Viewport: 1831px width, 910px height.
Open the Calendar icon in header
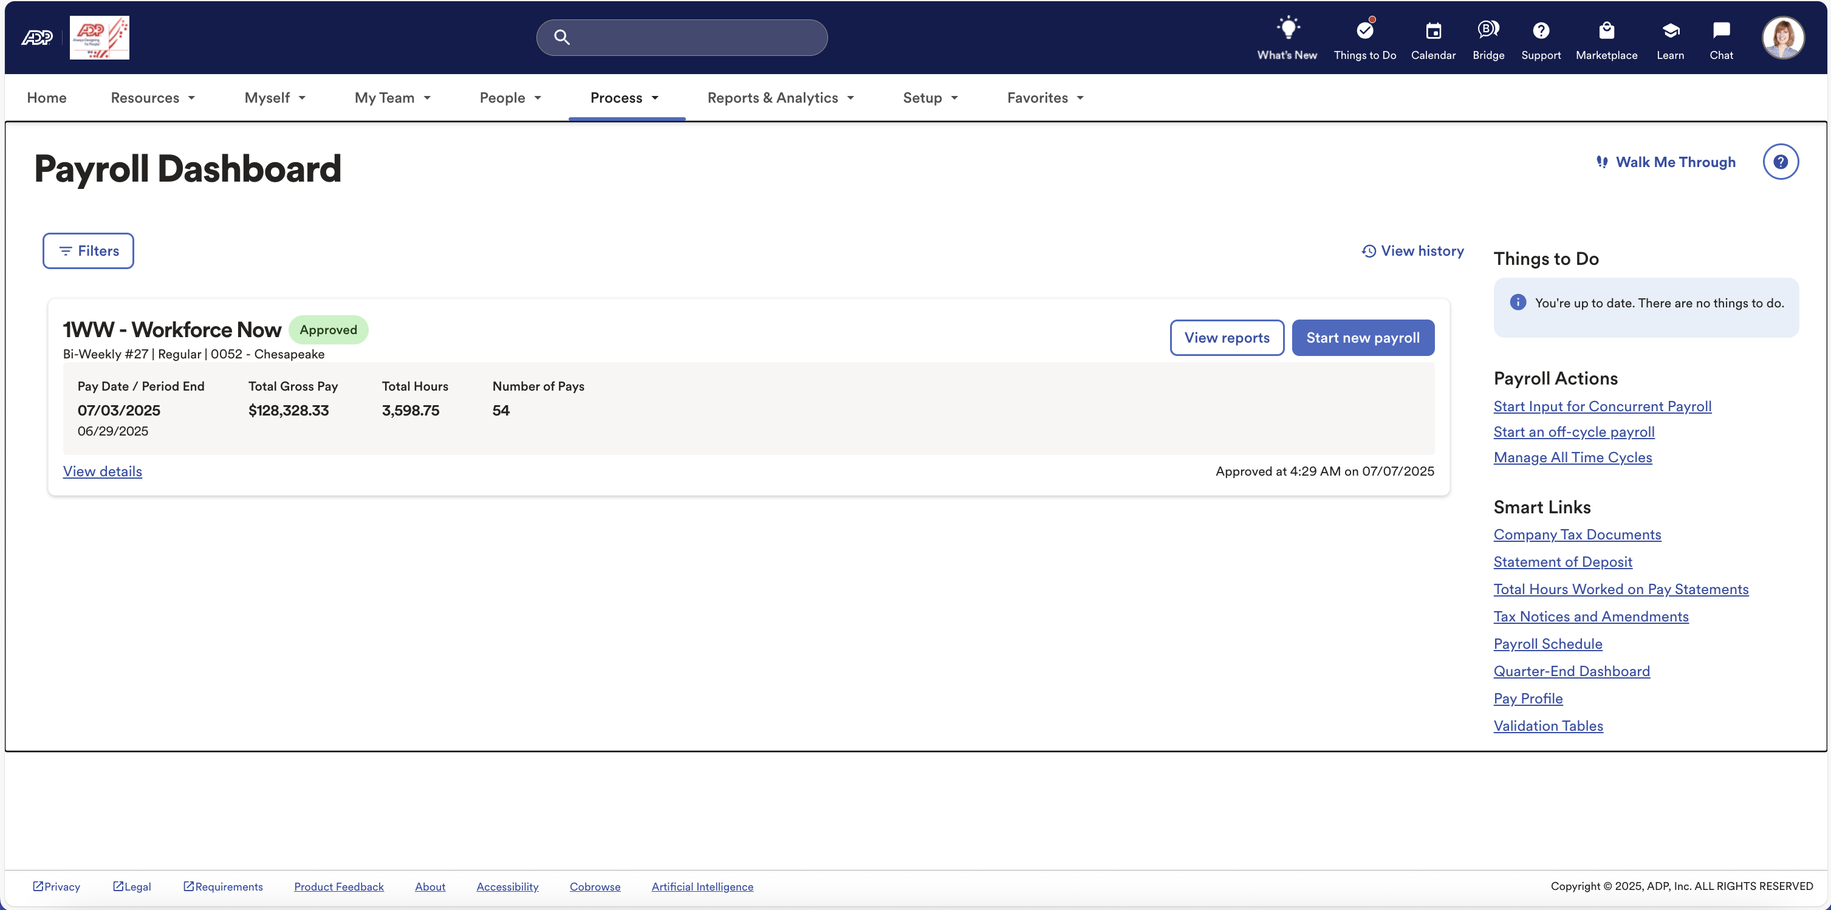pyautogui.click(x=1433, y=31)
